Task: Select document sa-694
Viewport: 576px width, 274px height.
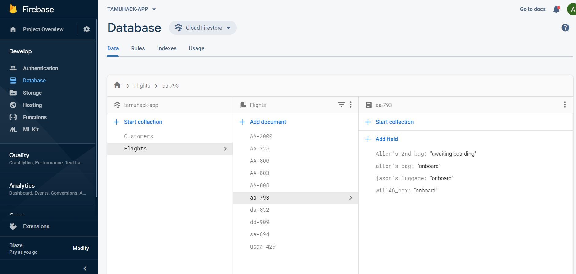Action: click(296, 234)
